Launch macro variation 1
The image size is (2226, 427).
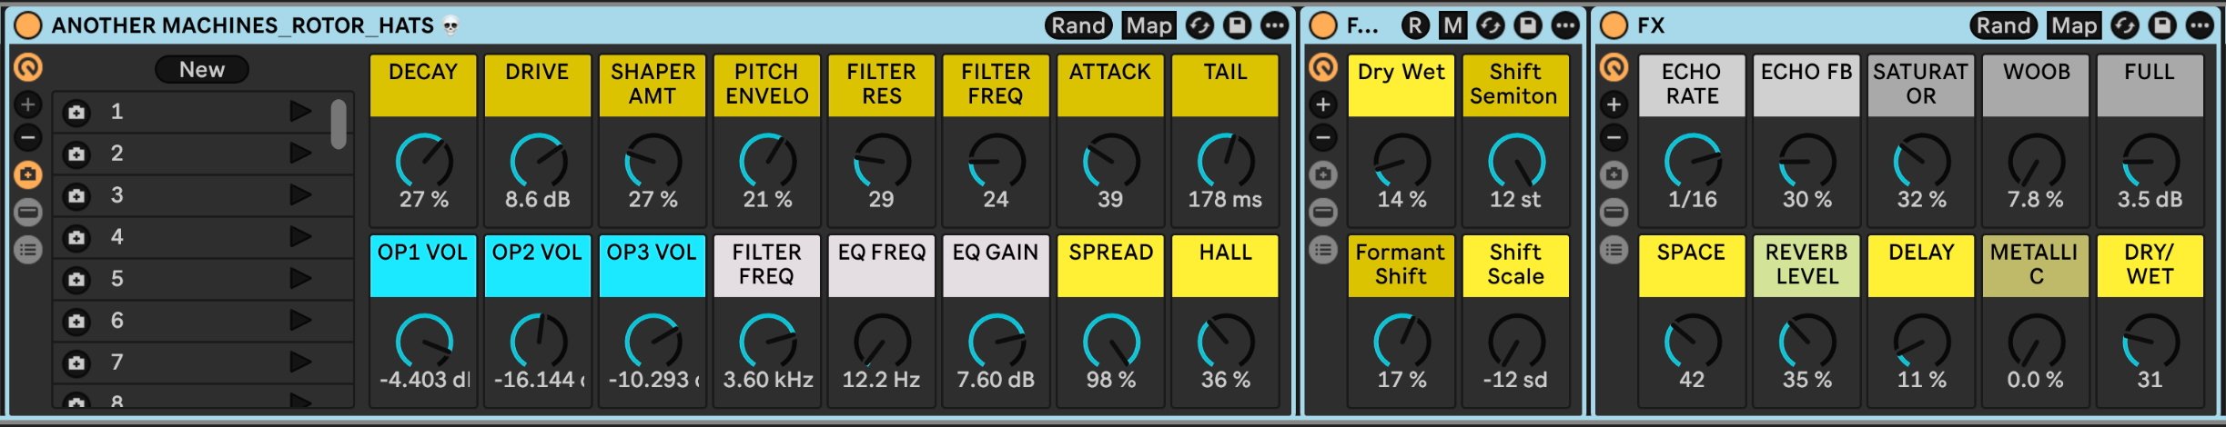[x=299, y=112]
